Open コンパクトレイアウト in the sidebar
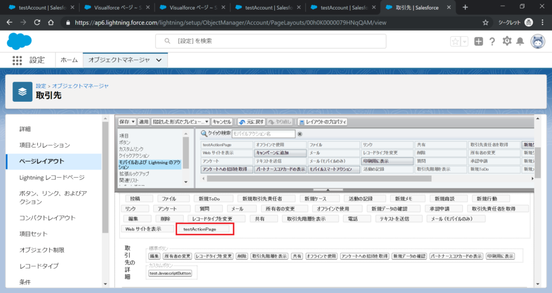Image resolution: width=552 pixels, height=293 pixels. pyautogui.click(x=47, y=218)
